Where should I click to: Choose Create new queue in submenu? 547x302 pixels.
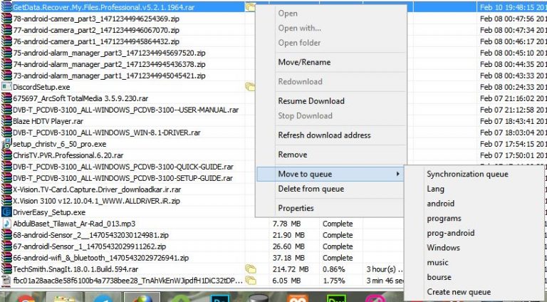coord(459,292)
